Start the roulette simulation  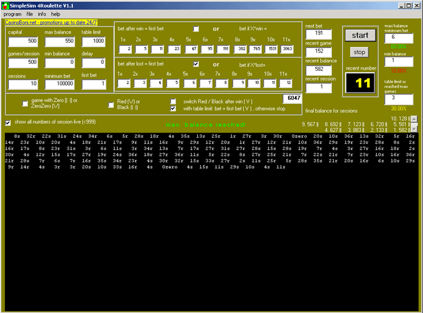tap(360, 35)
